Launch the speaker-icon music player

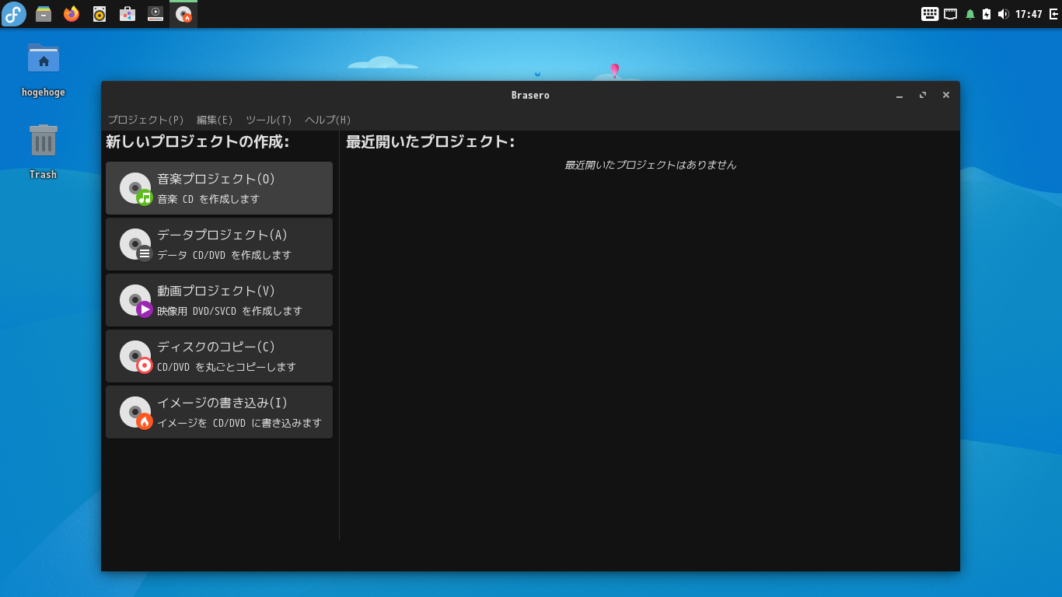pyautogui.click(x=100, y=14)
